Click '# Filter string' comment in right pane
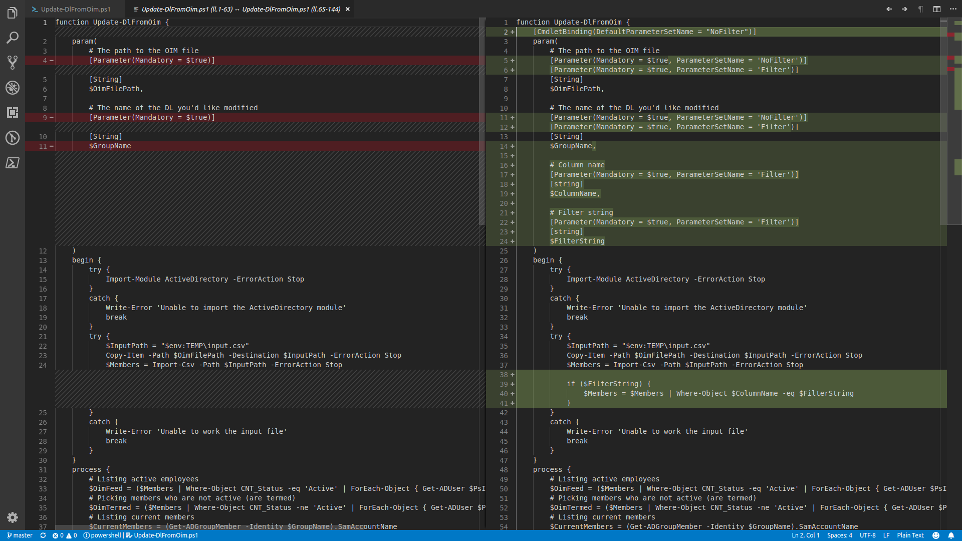Image resolution: width=962 pixels, height=541 pixels. point(581,212)
